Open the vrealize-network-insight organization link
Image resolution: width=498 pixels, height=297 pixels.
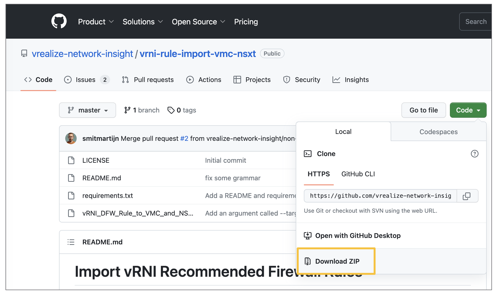[82, 54]
